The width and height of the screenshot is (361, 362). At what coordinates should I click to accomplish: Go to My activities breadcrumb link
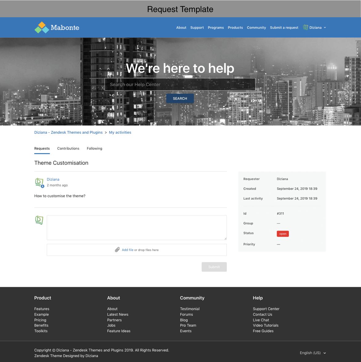pyautogui.click(x=120, y=132)
